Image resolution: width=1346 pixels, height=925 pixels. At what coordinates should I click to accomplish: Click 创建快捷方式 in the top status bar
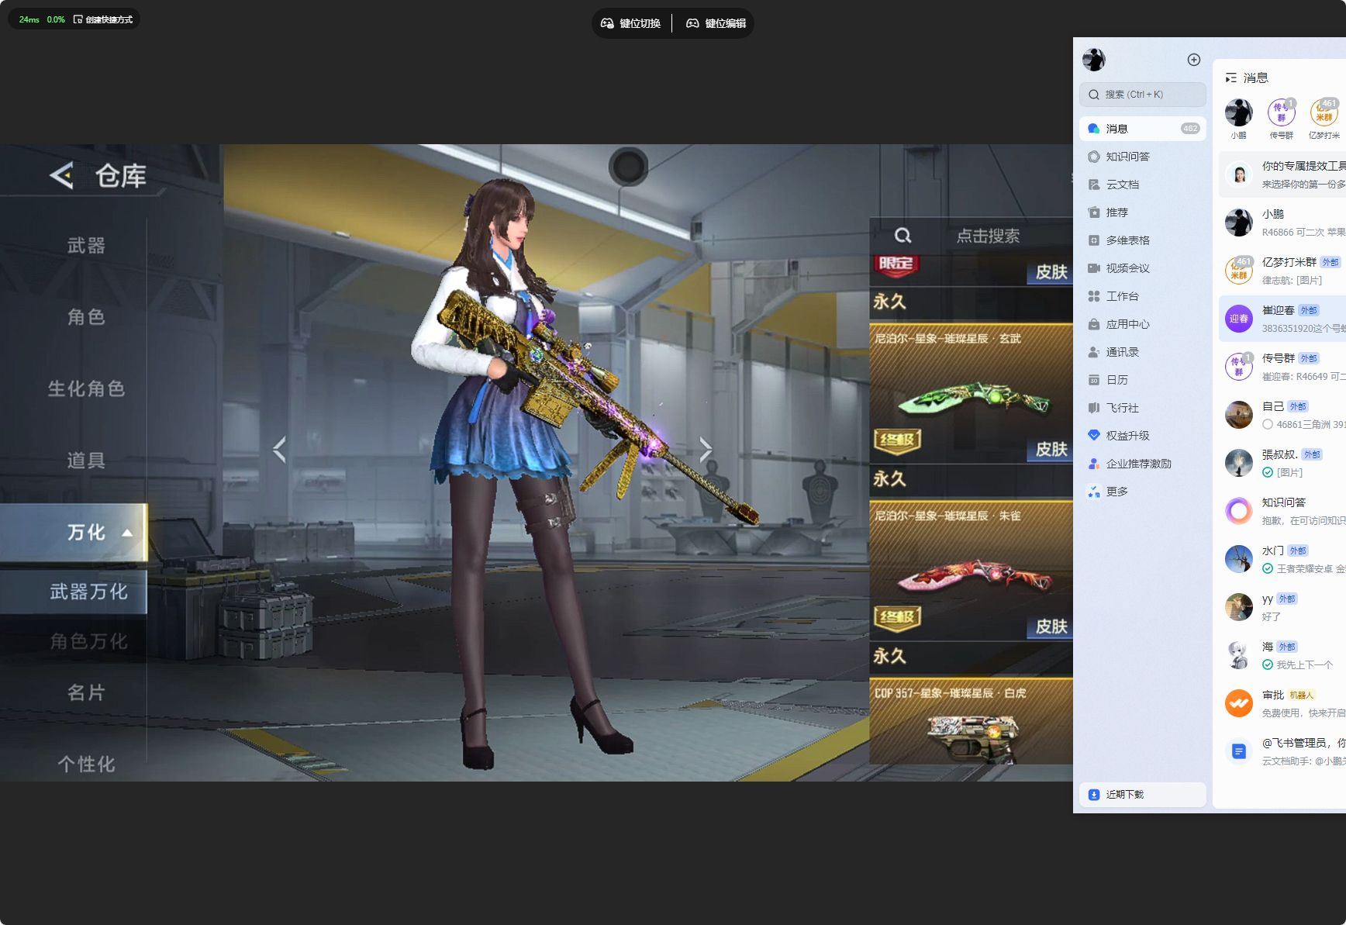coord(103,19)
